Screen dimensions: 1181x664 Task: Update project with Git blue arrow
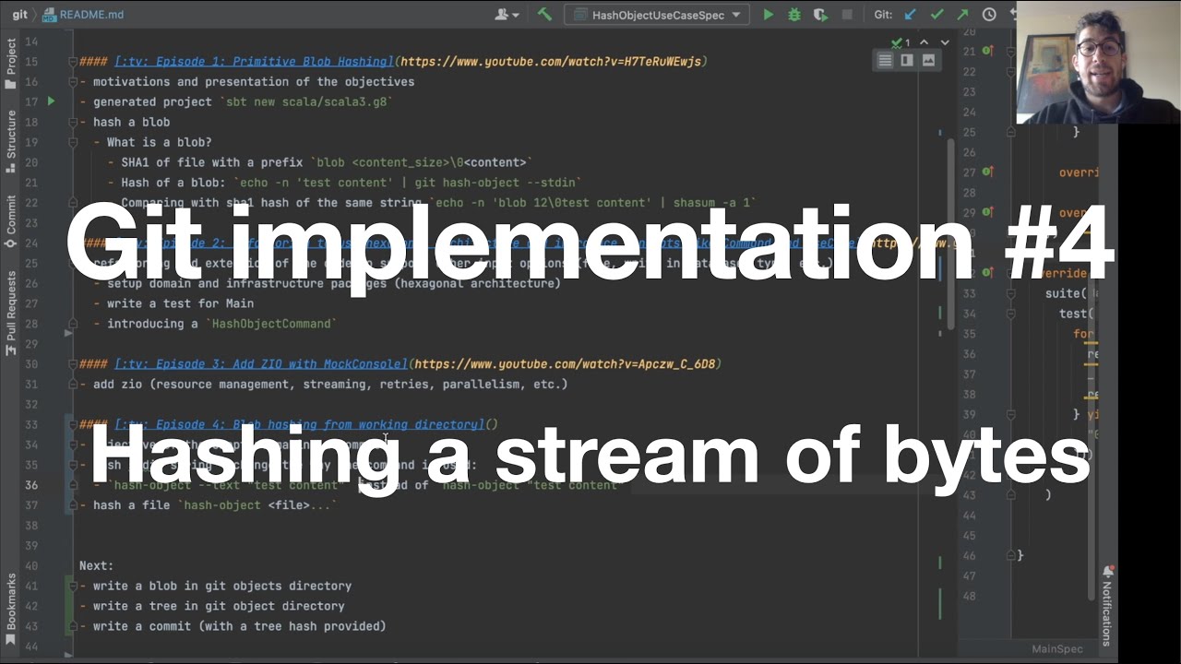click(912, 15)
